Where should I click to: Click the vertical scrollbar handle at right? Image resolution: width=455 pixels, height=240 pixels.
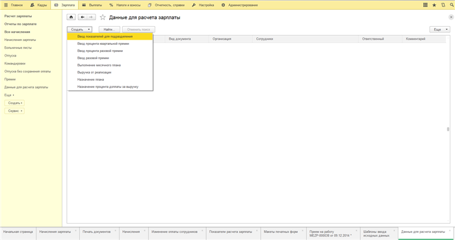[x=448, y=129]
